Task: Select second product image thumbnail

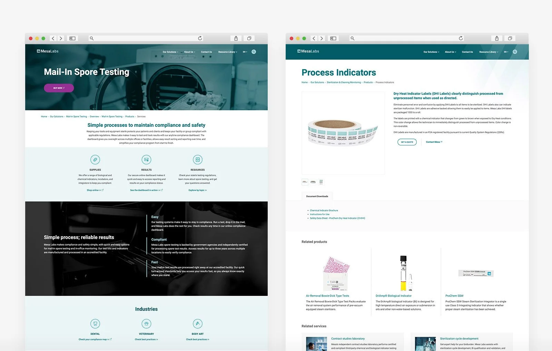Action: (313, 182)
